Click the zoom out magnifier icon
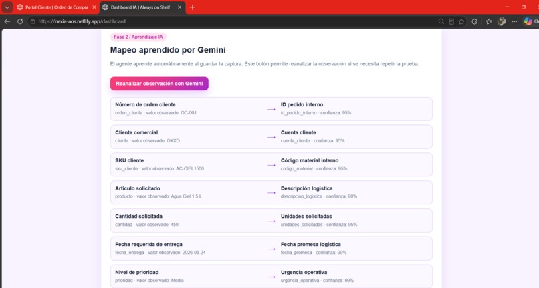Image resolution: width=539 pixels, height=288 pixels. 441,21
